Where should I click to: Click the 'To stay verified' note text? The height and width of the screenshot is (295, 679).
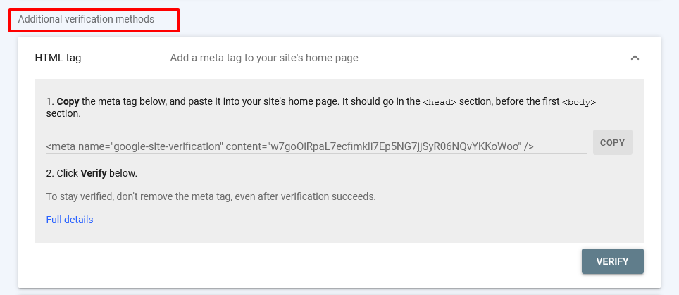click(x=211, y=196)
